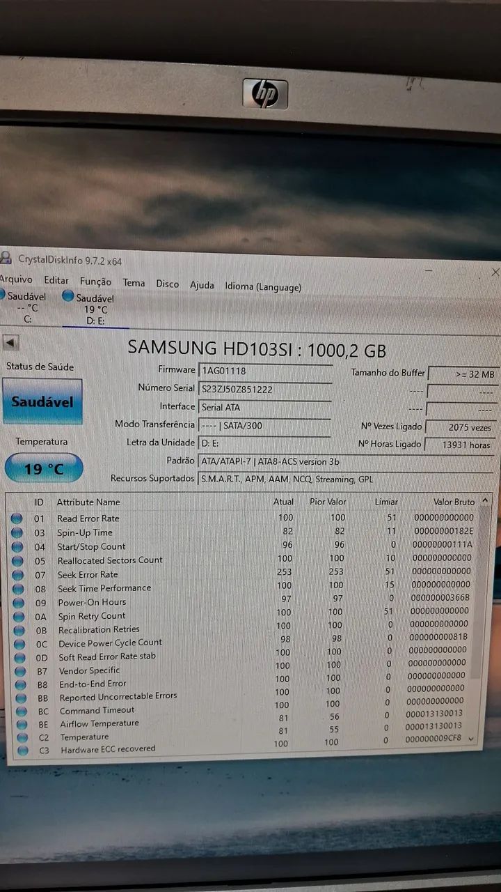Viewport: 501px width, 892px height.
Task: Click the Saudável health status button
Action: tap(42, 402)
